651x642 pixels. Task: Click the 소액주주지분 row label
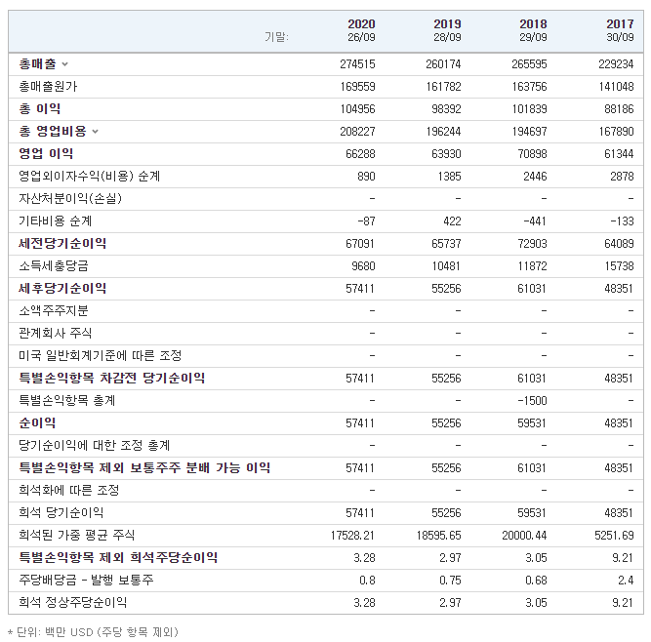(54, 310)
